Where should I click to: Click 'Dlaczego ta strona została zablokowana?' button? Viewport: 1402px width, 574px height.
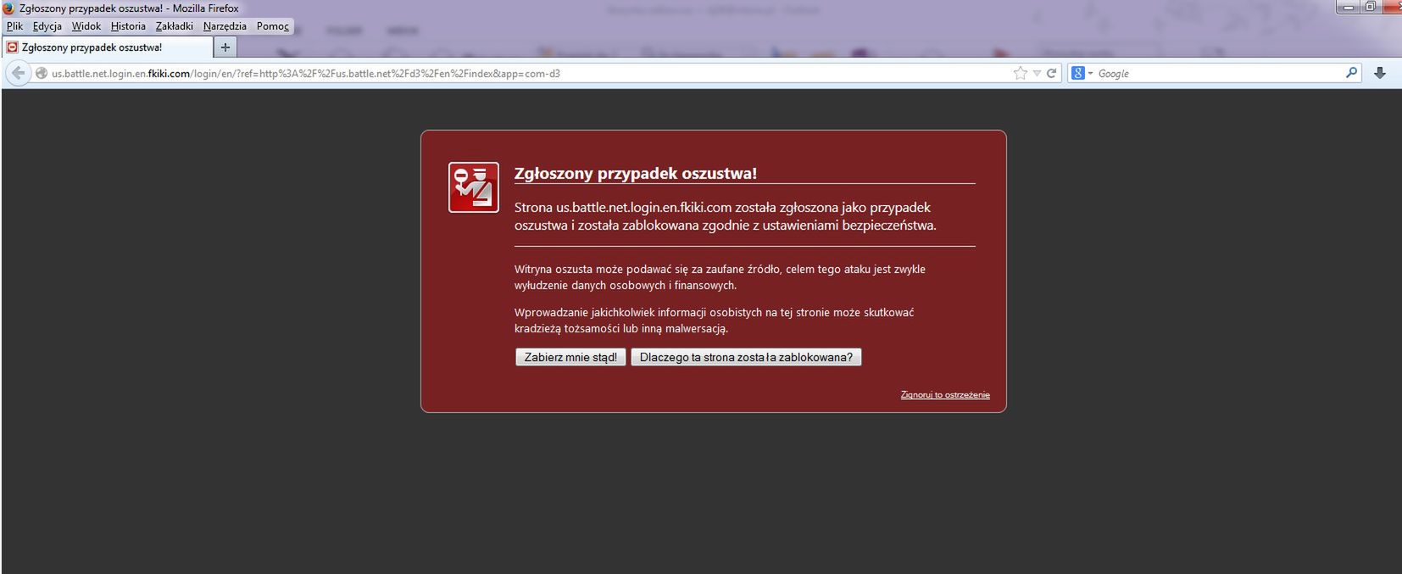coord(746,357)
